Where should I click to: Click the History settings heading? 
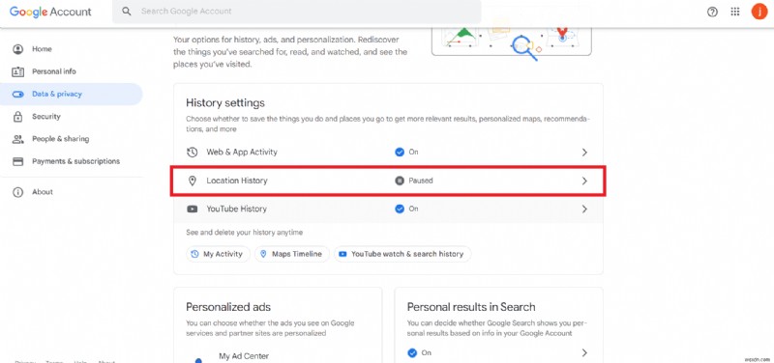pos(225,103)
